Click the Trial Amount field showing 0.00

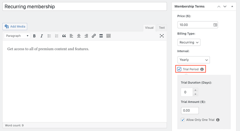190,111
